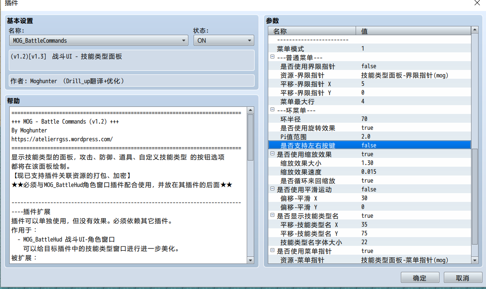486x289 pixels.
Task: Select the 环半径 parameter row
Action: click(x=370, y=119)
